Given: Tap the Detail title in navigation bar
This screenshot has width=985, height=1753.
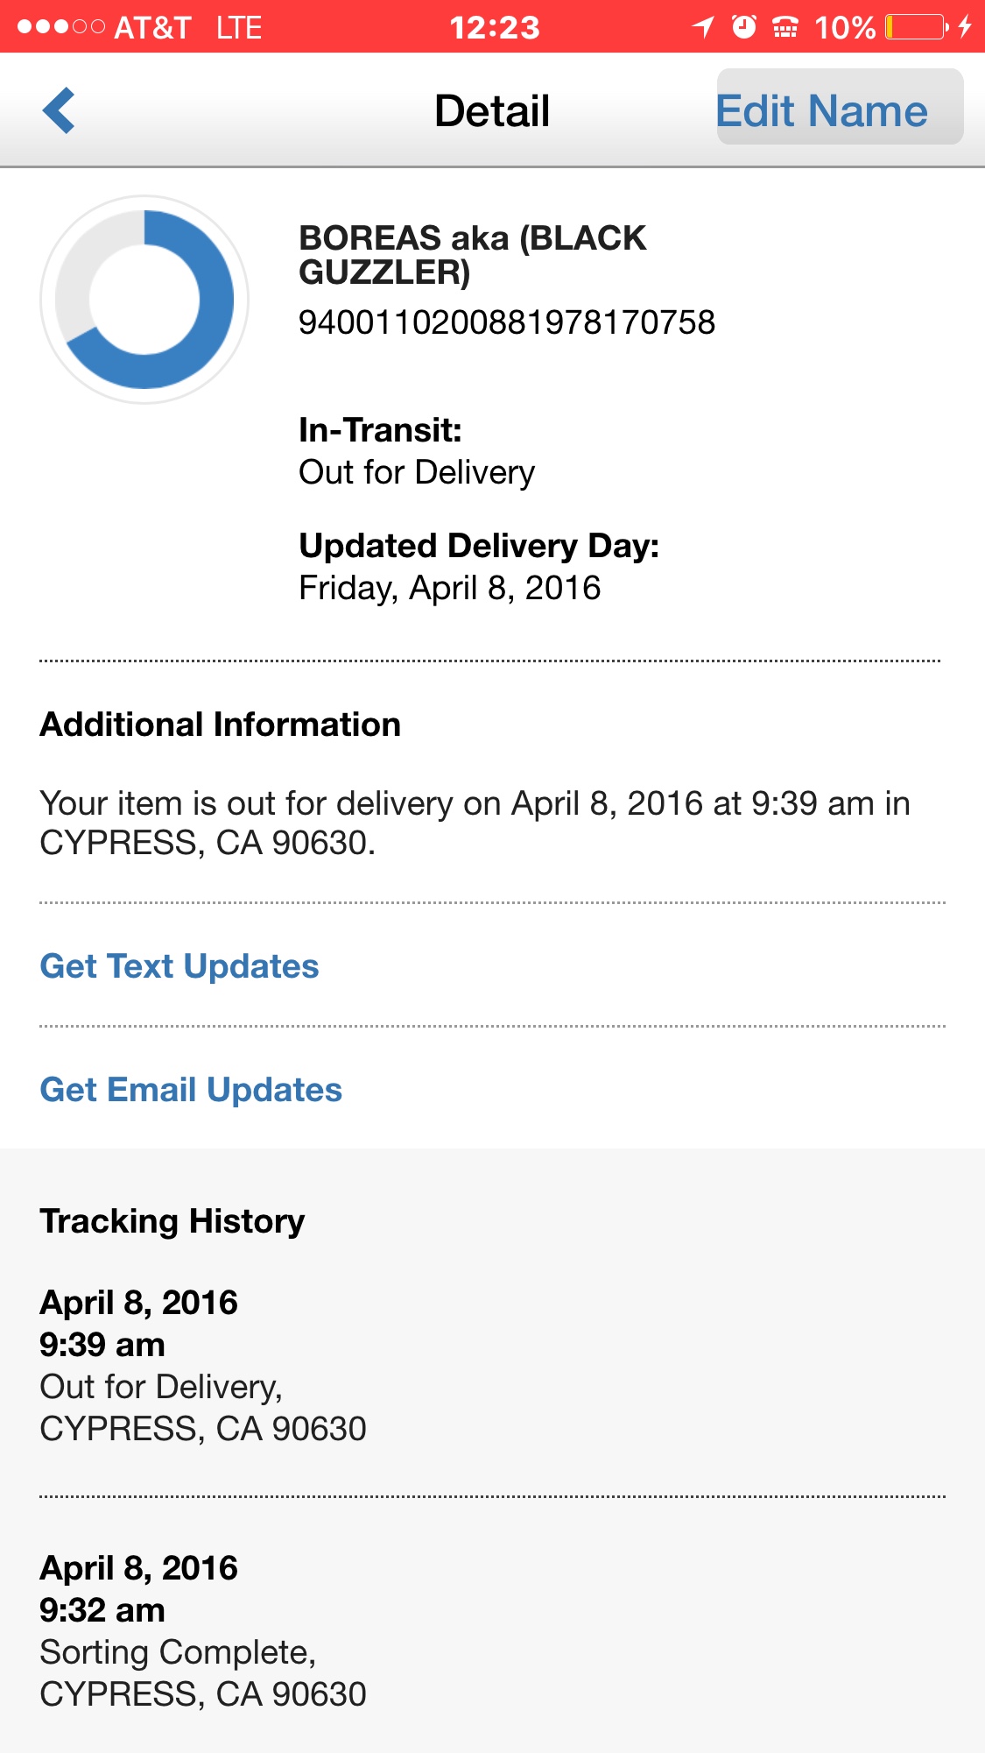Looking at the screenshot, I should 492,111.
